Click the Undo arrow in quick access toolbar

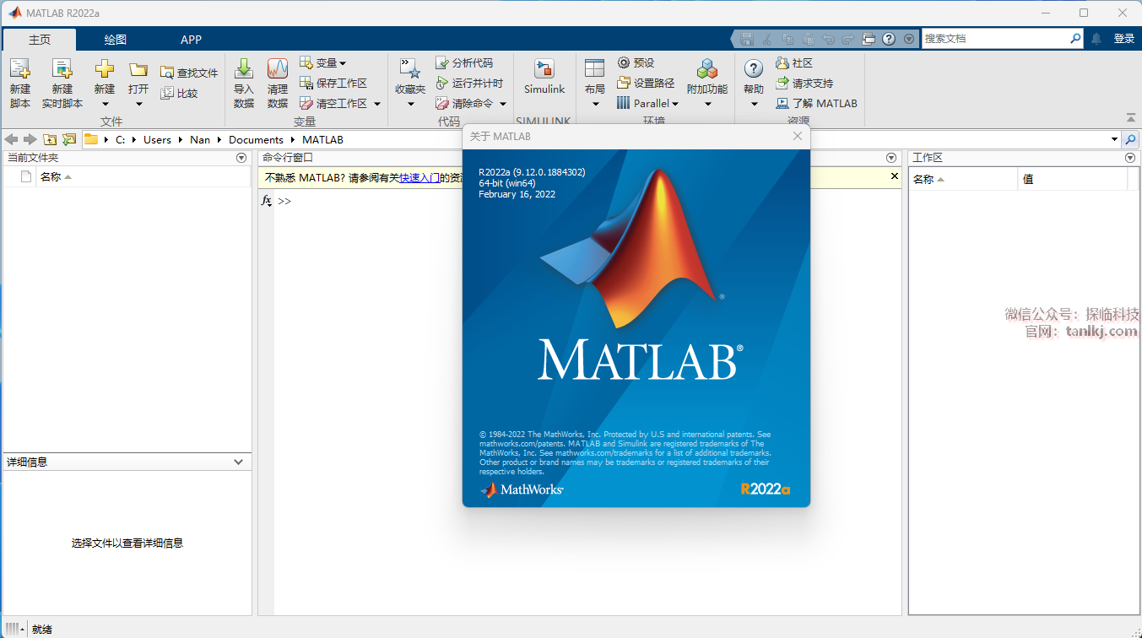click(x=828, y=39)
